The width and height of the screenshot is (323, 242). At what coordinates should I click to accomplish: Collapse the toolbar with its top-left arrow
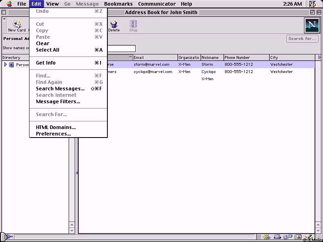pyautogui.click(x=4, y=19)
